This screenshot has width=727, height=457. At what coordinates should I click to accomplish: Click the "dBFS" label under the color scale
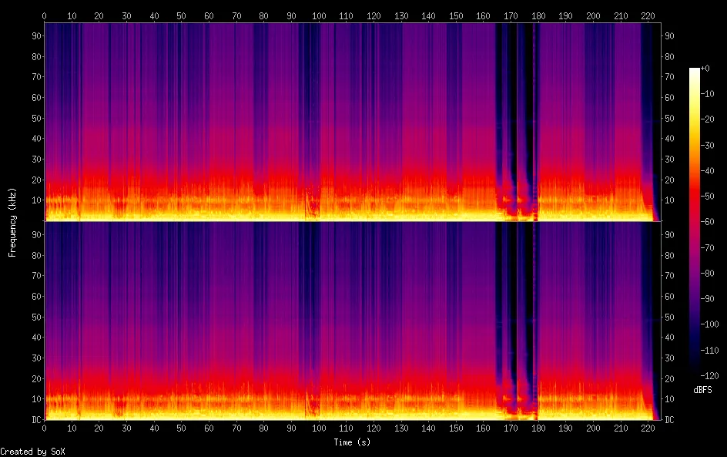(702, 390)
